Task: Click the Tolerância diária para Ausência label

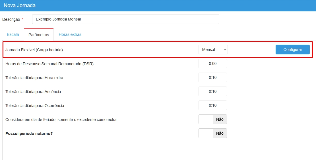Action: [x=33, y=92]
